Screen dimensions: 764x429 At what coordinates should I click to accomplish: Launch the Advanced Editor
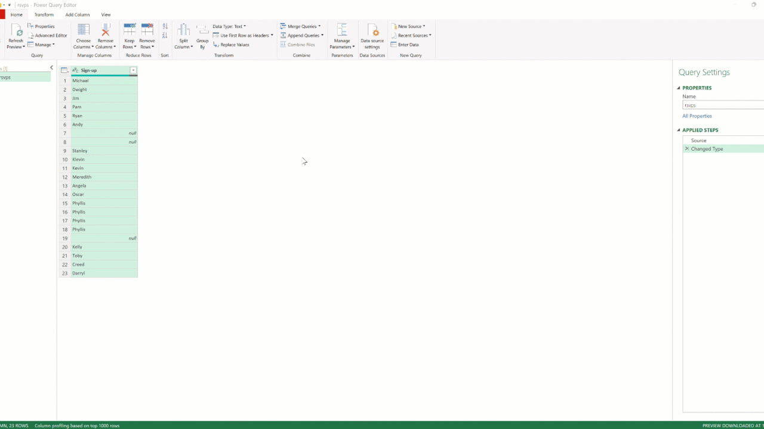[x=47, y=35]
